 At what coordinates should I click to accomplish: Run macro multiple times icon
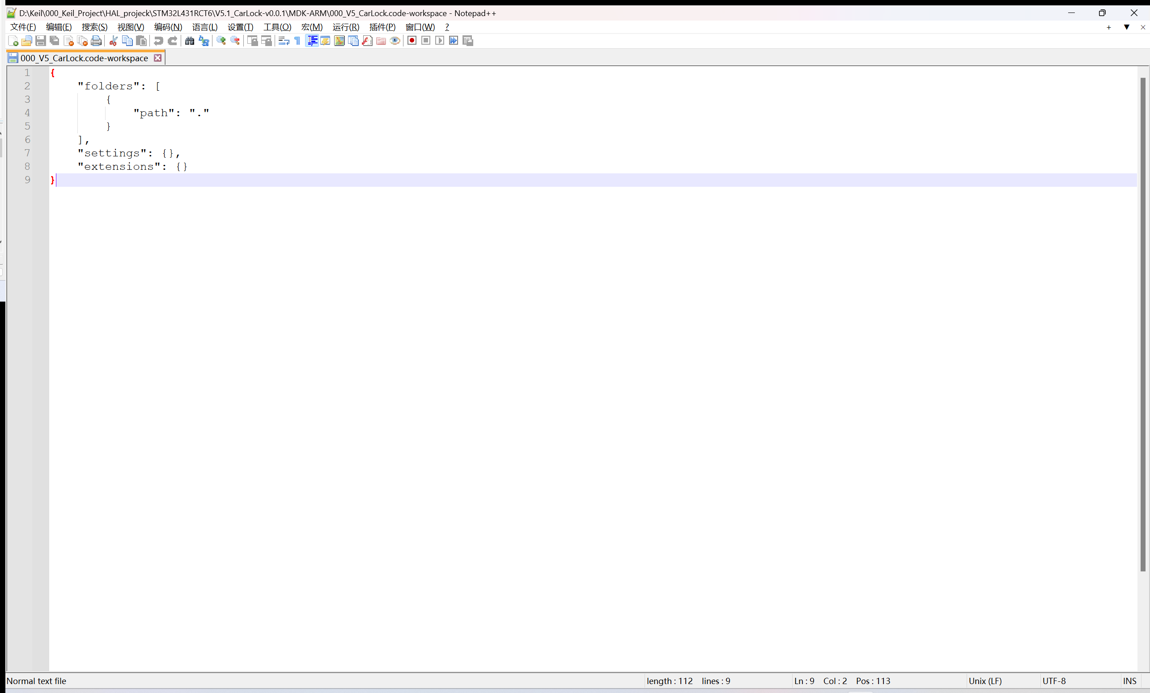tap(454, 41)
